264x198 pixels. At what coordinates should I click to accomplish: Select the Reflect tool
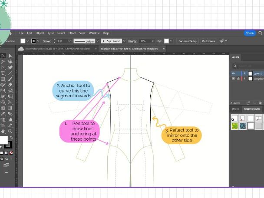[x=3, y=91]
